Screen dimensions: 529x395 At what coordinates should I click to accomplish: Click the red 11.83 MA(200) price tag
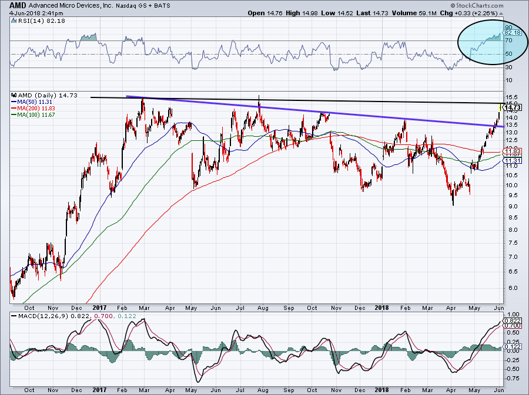(513, 151)
